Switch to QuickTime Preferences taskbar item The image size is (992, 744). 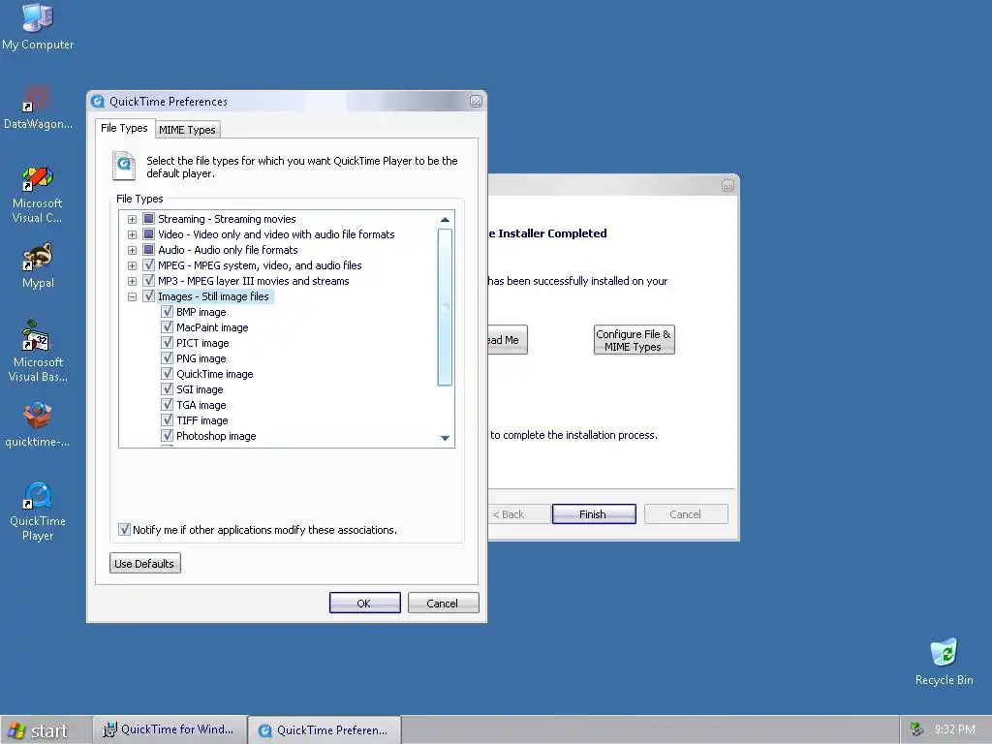tap(325, 729)
